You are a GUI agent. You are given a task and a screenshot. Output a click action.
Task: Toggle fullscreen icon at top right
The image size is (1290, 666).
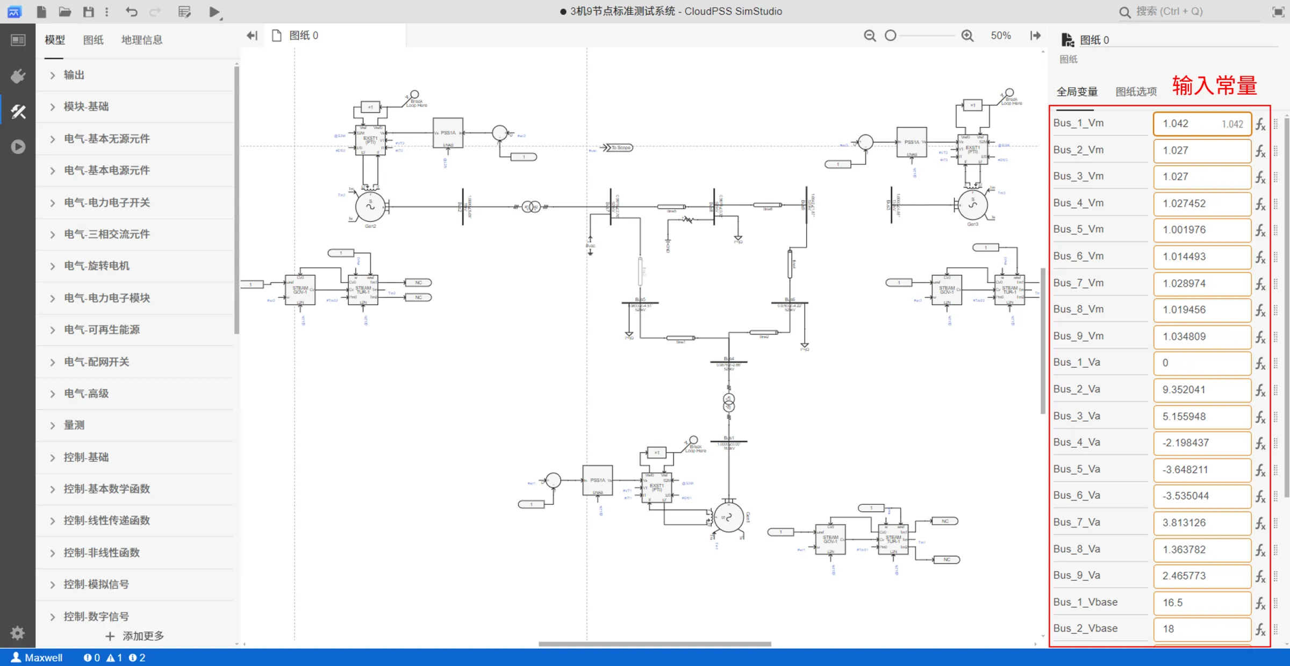click(1278, 11)
